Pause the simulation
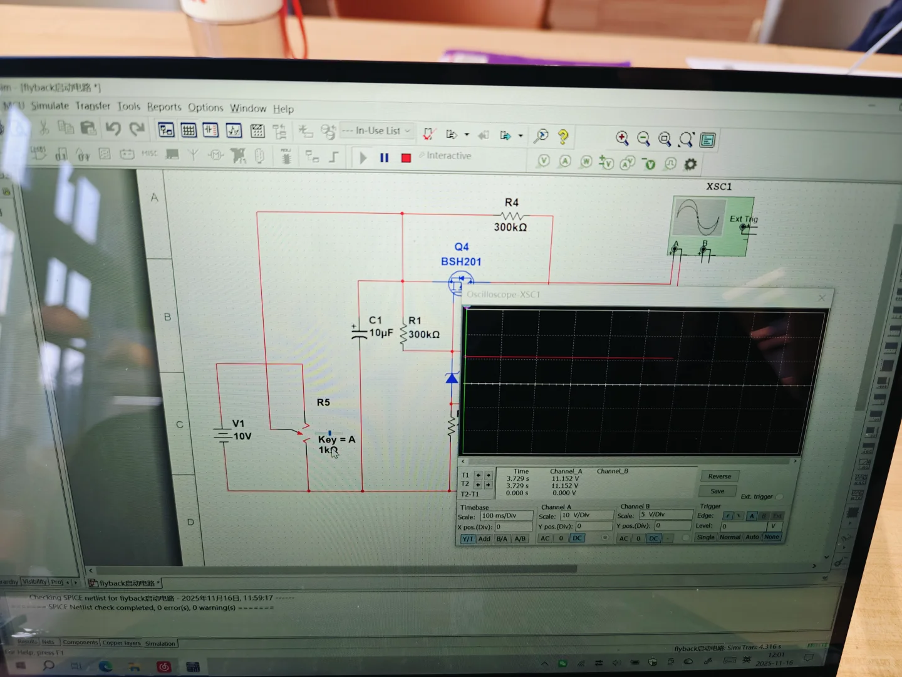902x677 pixels. (384, 157)
